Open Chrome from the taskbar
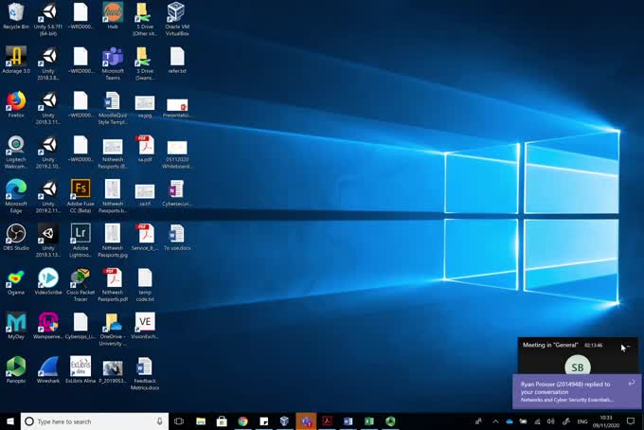The image size is (644, 430). click(x=242, y=421)
